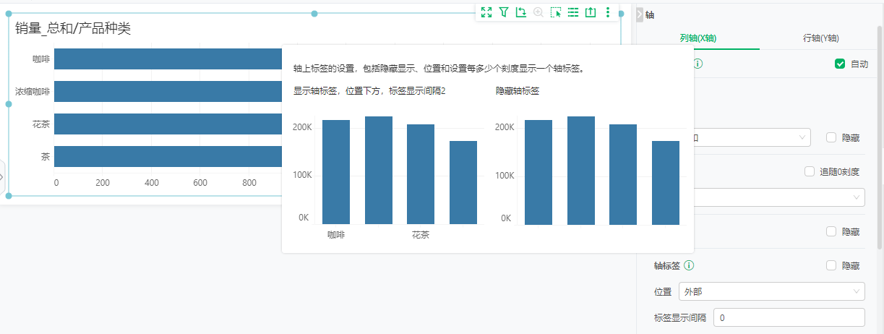This screenshot has width=884, height=334.
Task: Expand the dropdown below 追随0刻度
Action: pyautogui.click(x=771, y=197)
